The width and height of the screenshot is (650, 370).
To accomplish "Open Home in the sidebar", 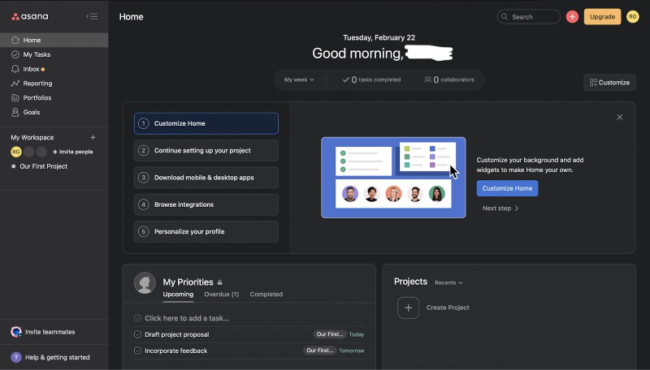I will click(54, 40).
